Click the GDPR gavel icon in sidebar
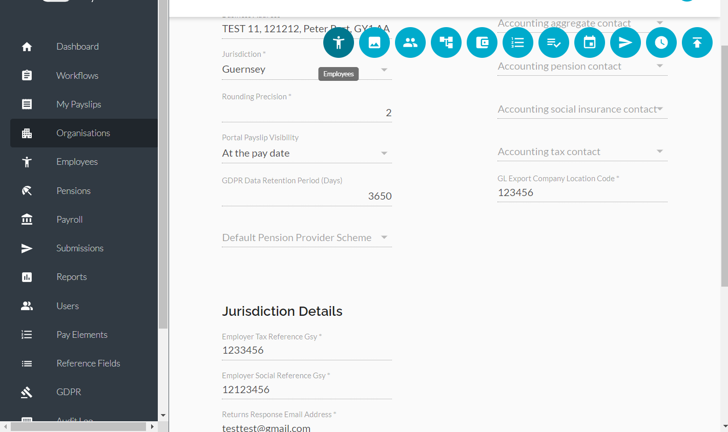 27,392
